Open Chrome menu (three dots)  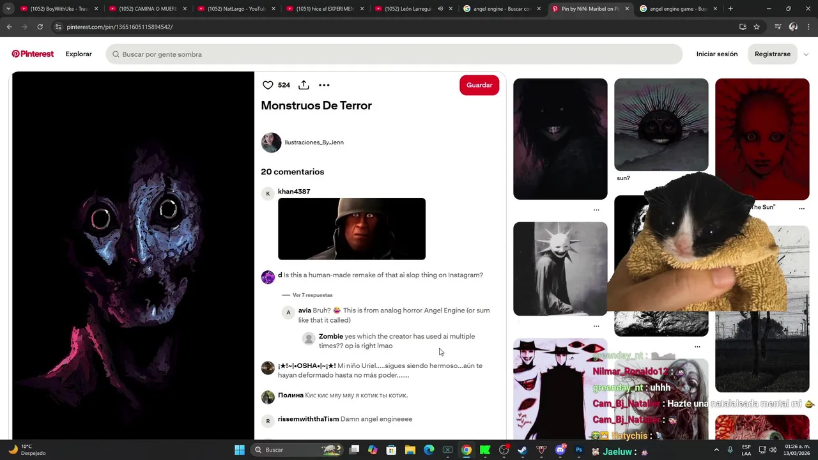[808, 27]
